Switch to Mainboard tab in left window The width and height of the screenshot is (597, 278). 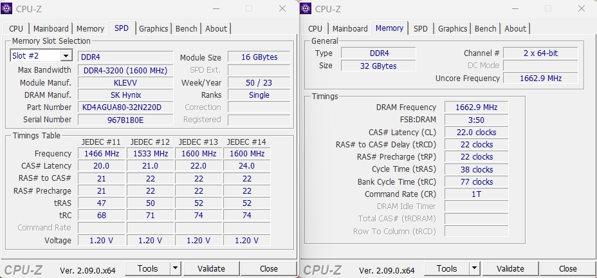point(51,29)
